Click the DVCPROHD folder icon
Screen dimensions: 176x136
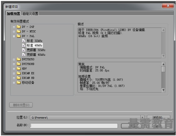click(19, 64)
